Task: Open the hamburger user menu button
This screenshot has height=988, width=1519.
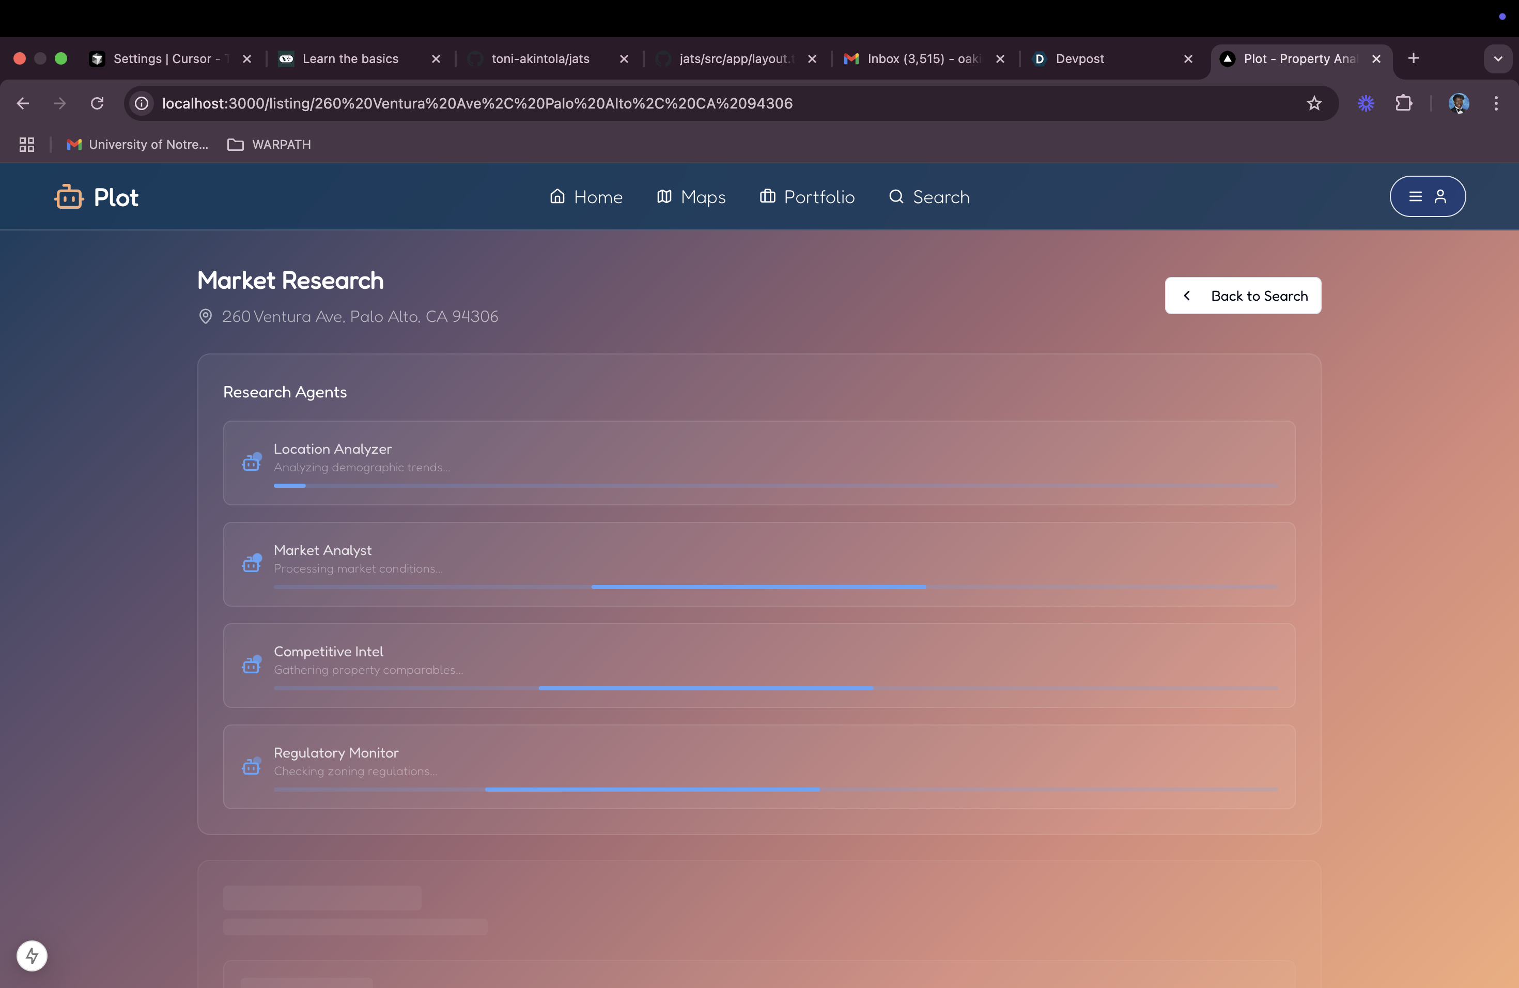Action: tap(1427, 196)
